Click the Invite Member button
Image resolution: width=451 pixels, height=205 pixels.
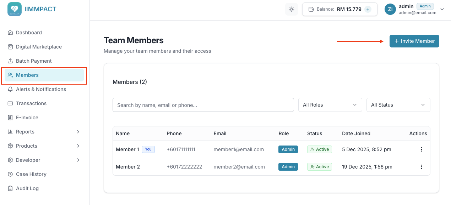pos(414,41)
